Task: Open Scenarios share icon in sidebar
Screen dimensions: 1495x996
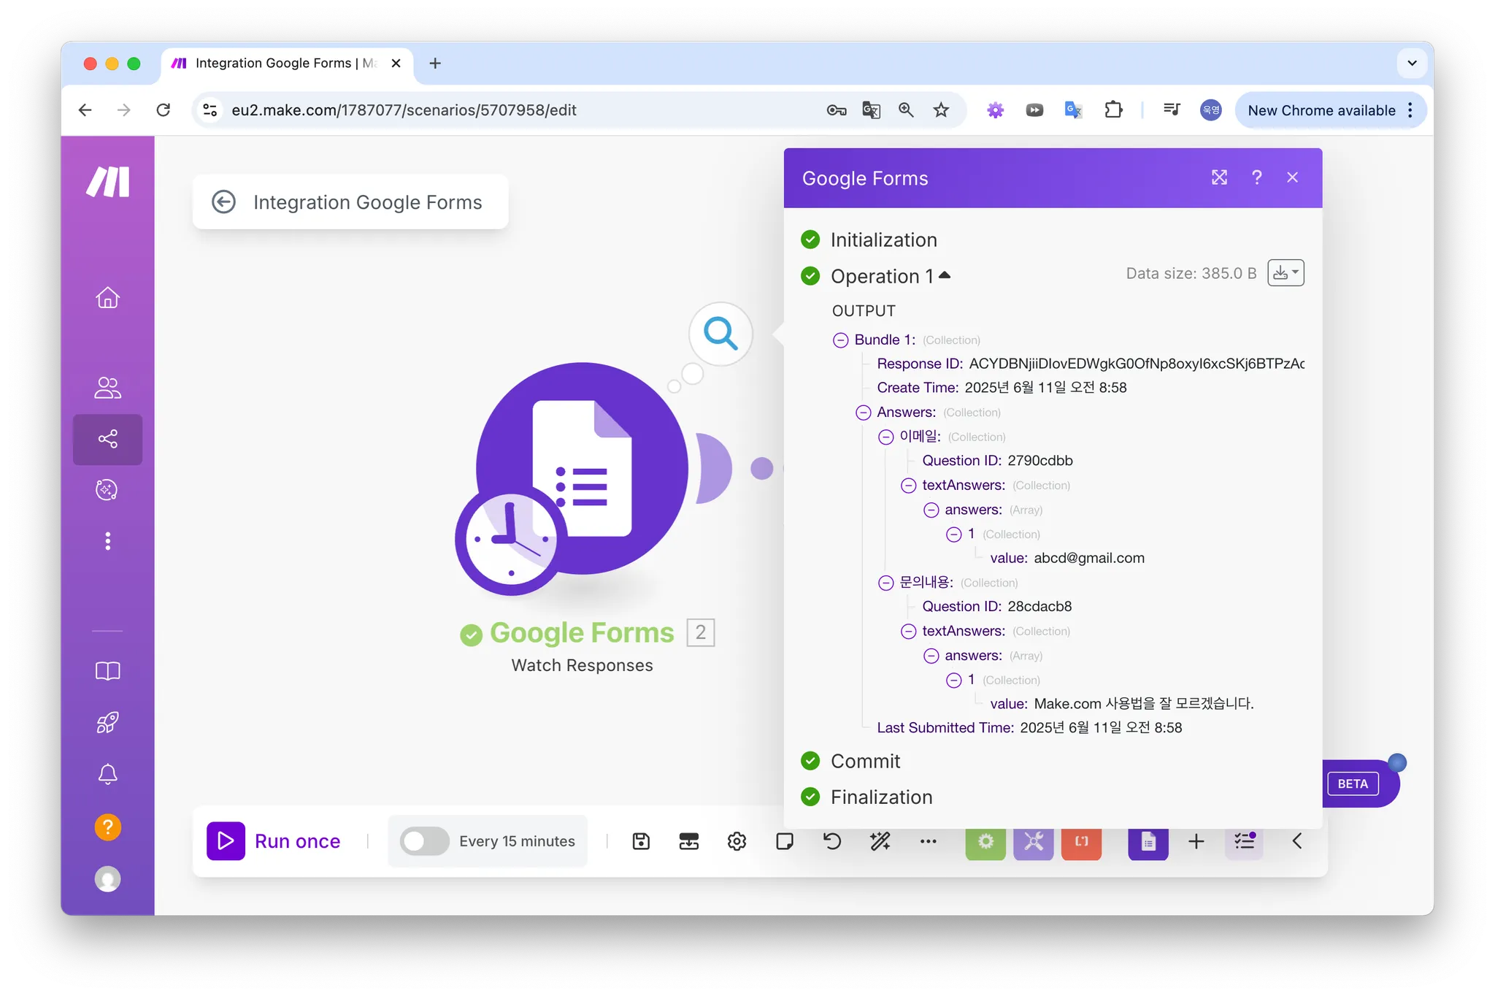Action: pos(107,439)
